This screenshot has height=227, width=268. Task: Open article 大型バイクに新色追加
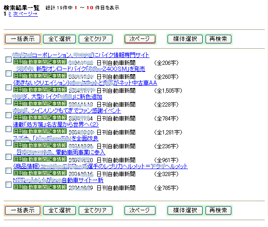point(57,97)
